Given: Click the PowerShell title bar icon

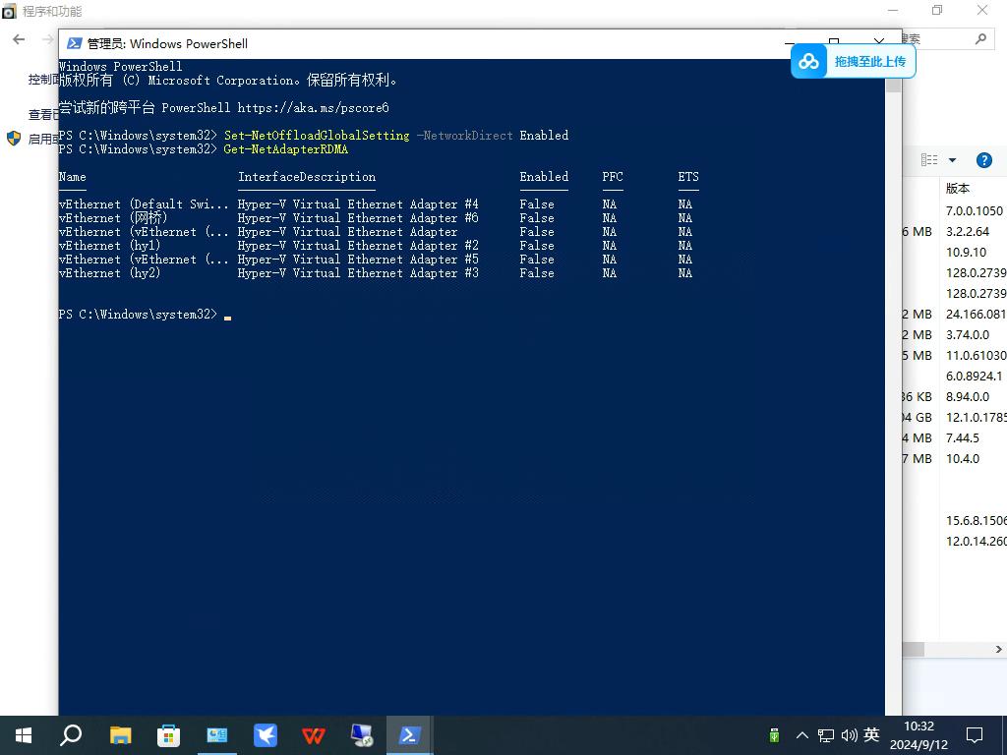Looking at the screenshot, I should point(74,43).
